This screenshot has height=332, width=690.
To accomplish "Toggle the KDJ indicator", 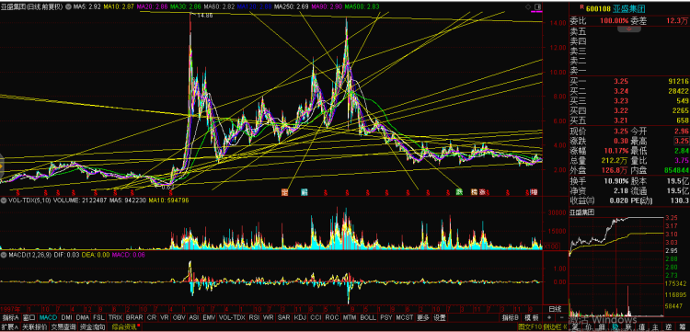I will point(300,317).
